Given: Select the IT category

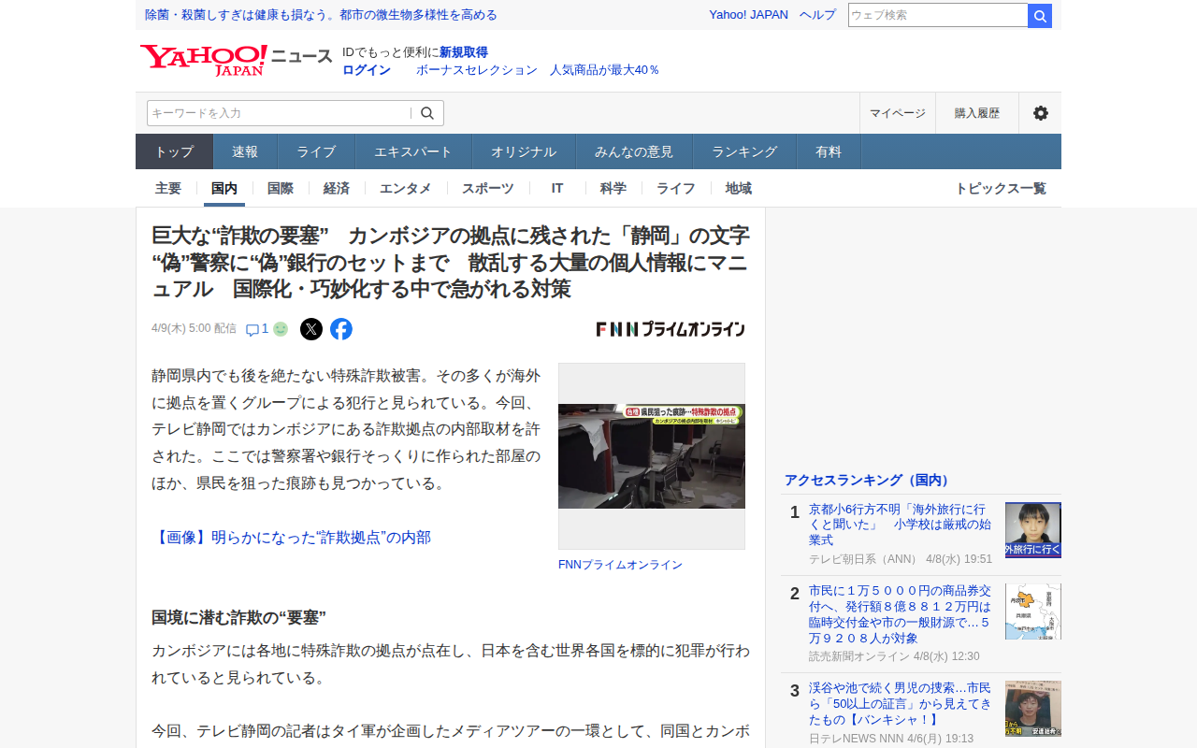Looking at the screenshot, I should click(x=557, y=188).
